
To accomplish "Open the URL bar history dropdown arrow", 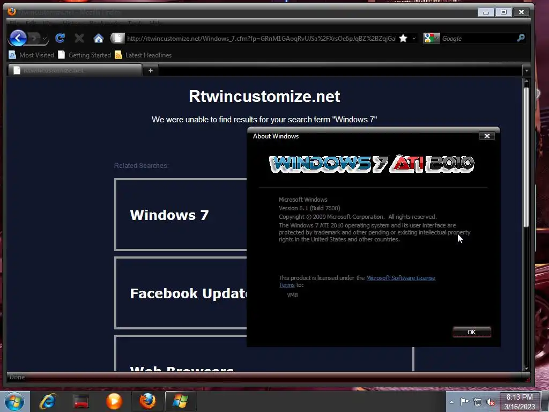I will [414, 38].
